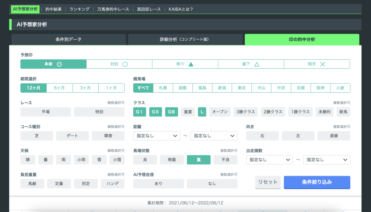Select the 対抗 circle mark

119,64
